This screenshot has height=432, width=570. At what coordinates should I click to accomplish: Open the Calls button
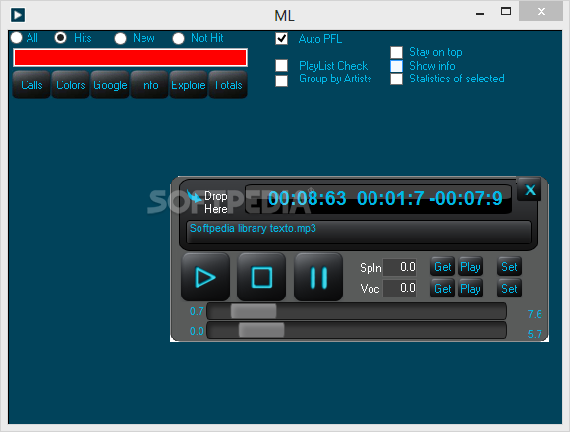(x=31, y=85)
